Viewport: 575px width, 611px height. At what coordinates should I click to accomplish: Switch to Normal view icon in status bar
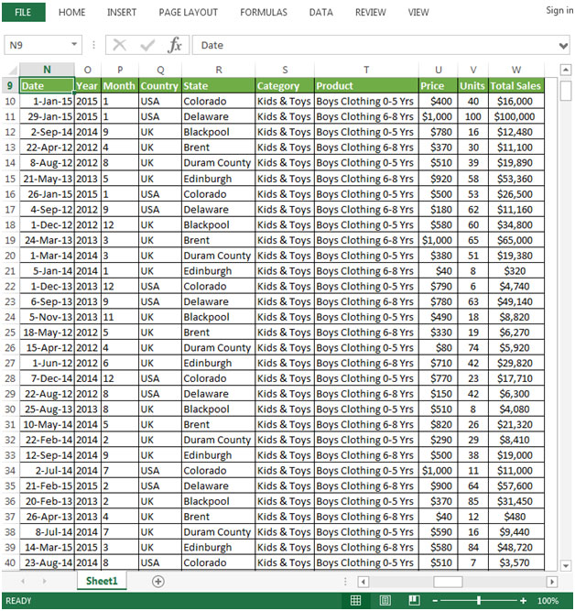355,601
